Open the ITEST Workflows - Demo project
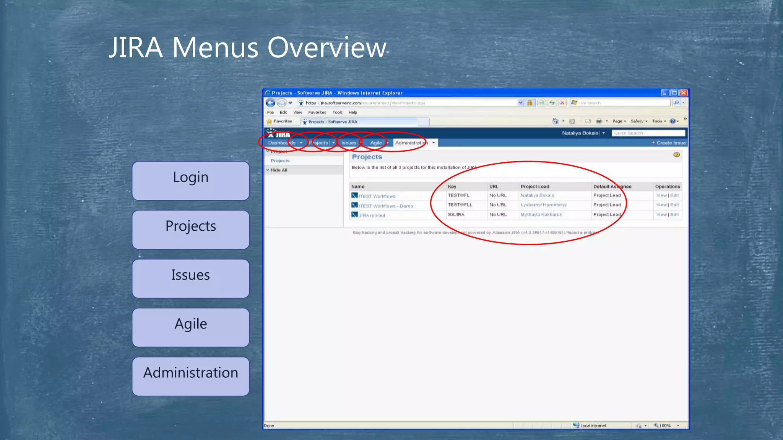Image resolution: width=783 pixels, height=440 pixels. point(386,206)
